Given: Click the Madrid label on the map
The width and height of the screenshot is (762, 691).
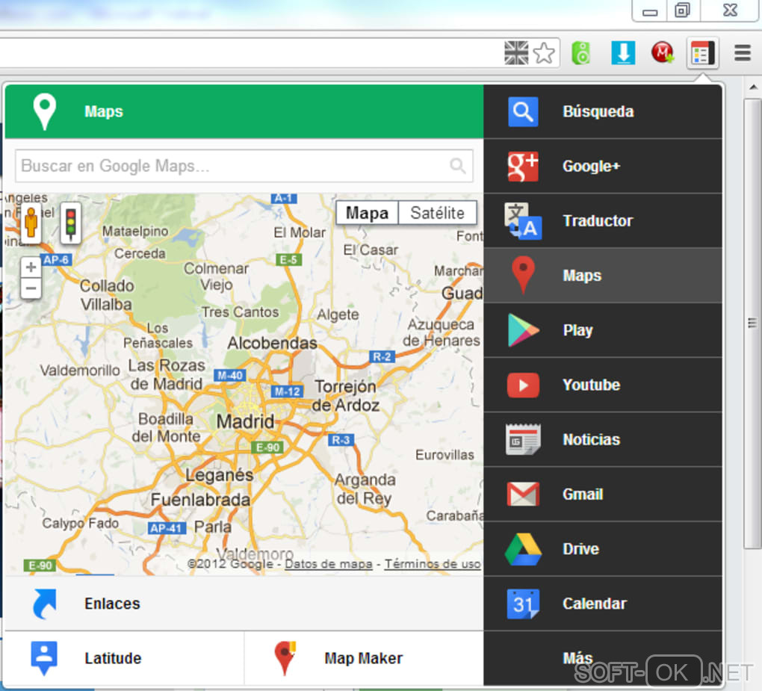Looking at the screenshot, I should [x=246, y=421].
